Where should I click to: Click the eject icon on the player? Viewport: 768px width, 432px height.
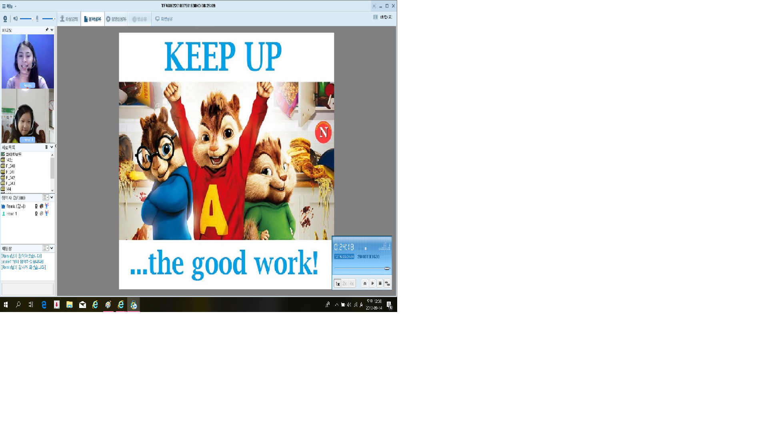(365, 283)
